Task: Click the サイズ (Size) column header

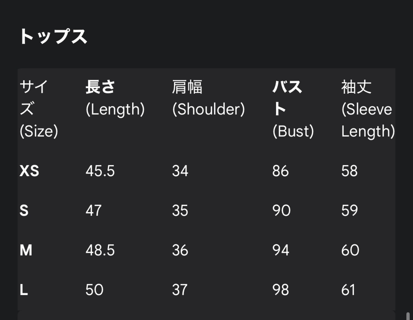Action: [38, 109]
